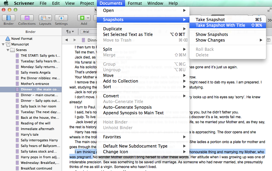Click document icon beside 'Back at the house'
Screen dimensions: 272x171
17,118
